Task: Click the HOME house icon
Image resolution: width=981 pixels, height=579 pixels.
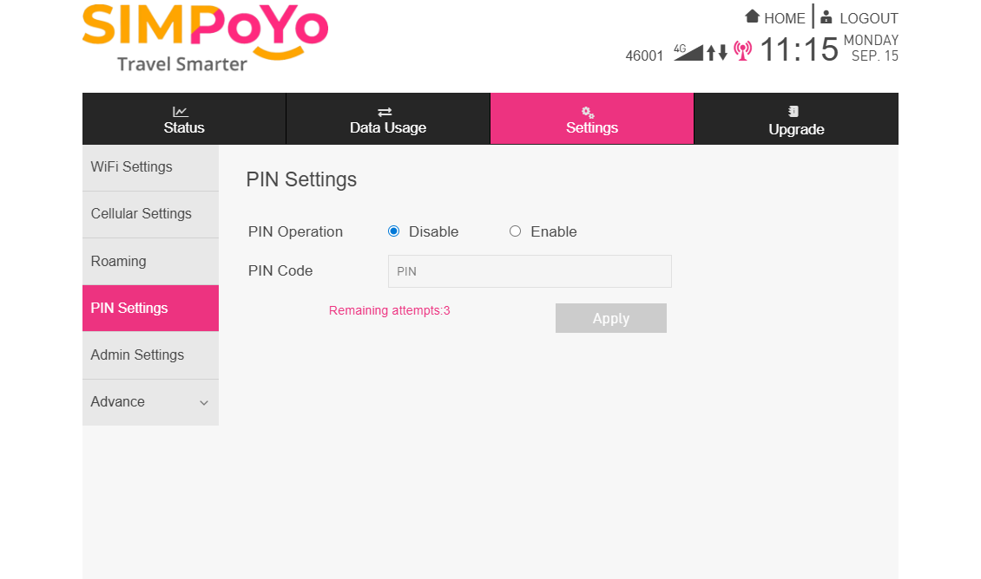Action: [x=753, y=16]
